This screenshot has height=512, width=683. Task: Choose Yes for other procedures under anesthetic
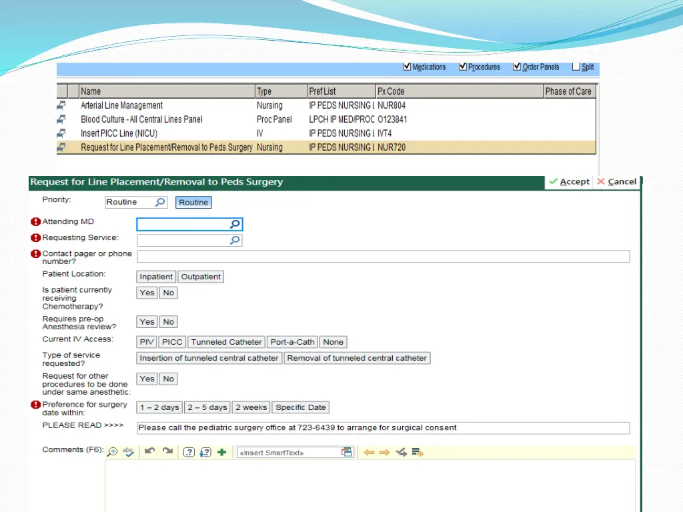(147, 379)
